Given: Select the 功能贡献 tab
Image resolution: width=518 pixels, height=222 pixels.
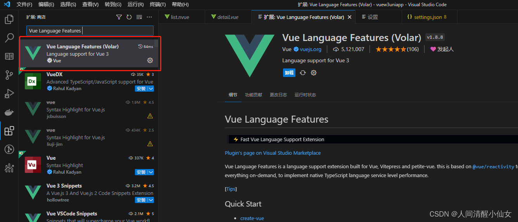Looking at the screenshot, I should click(x=254, y=95).
